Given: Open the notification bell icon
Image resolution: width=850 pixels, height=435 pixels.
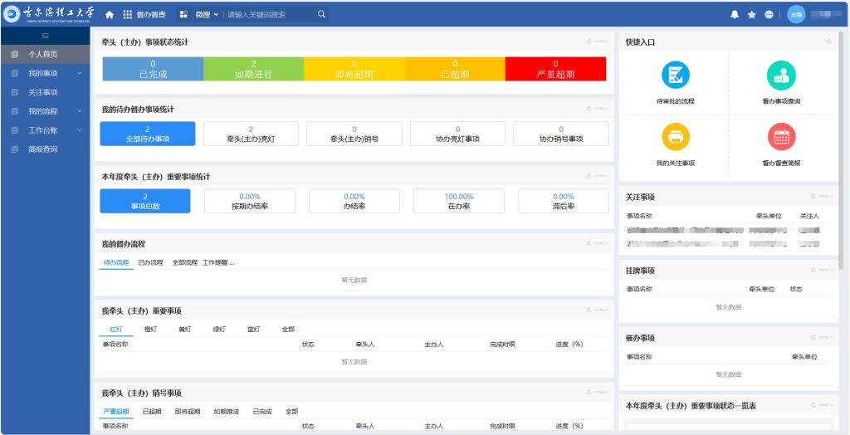Looking at the screenshot, I should [x=735, y=14].
